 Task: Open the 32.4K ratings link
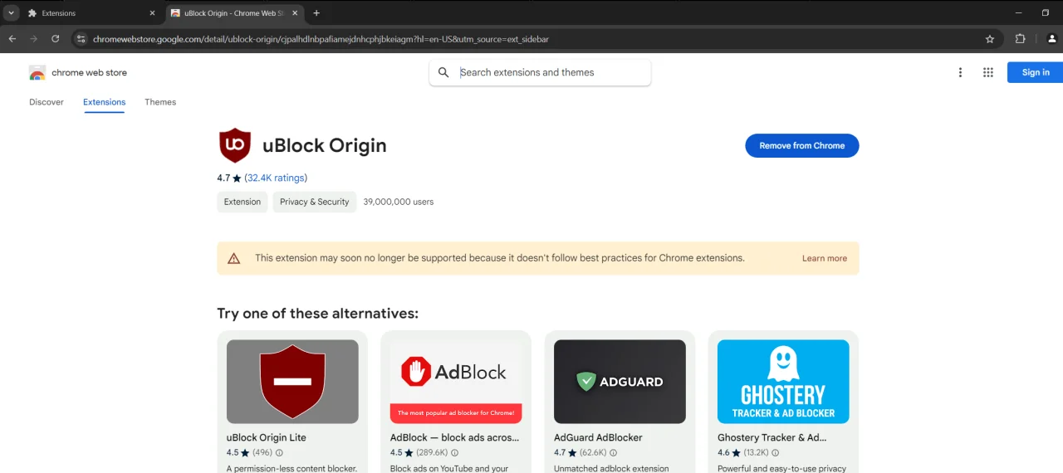(276, 178)
